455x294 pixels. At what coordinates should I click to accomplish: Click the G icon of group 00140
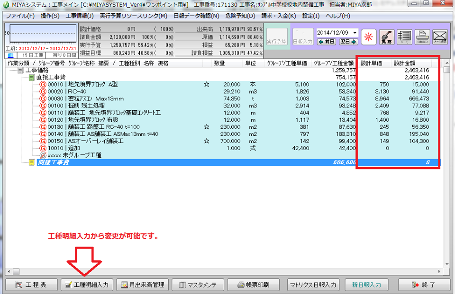click(43, 134)
